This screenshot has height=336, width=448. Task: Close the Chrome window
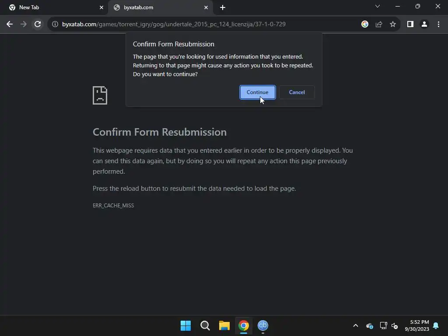pyautogui.click(x=437, y=6)
